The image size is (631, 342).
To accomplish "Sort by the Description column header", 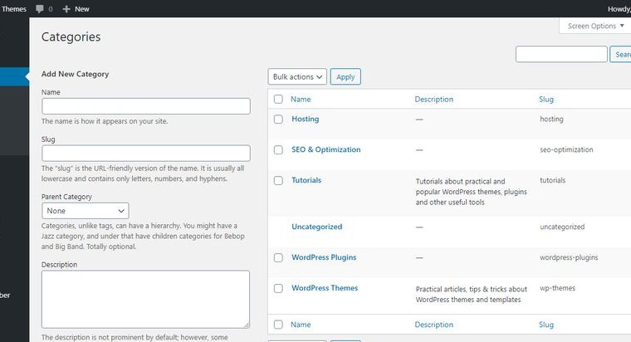I will tap(433, 99).
